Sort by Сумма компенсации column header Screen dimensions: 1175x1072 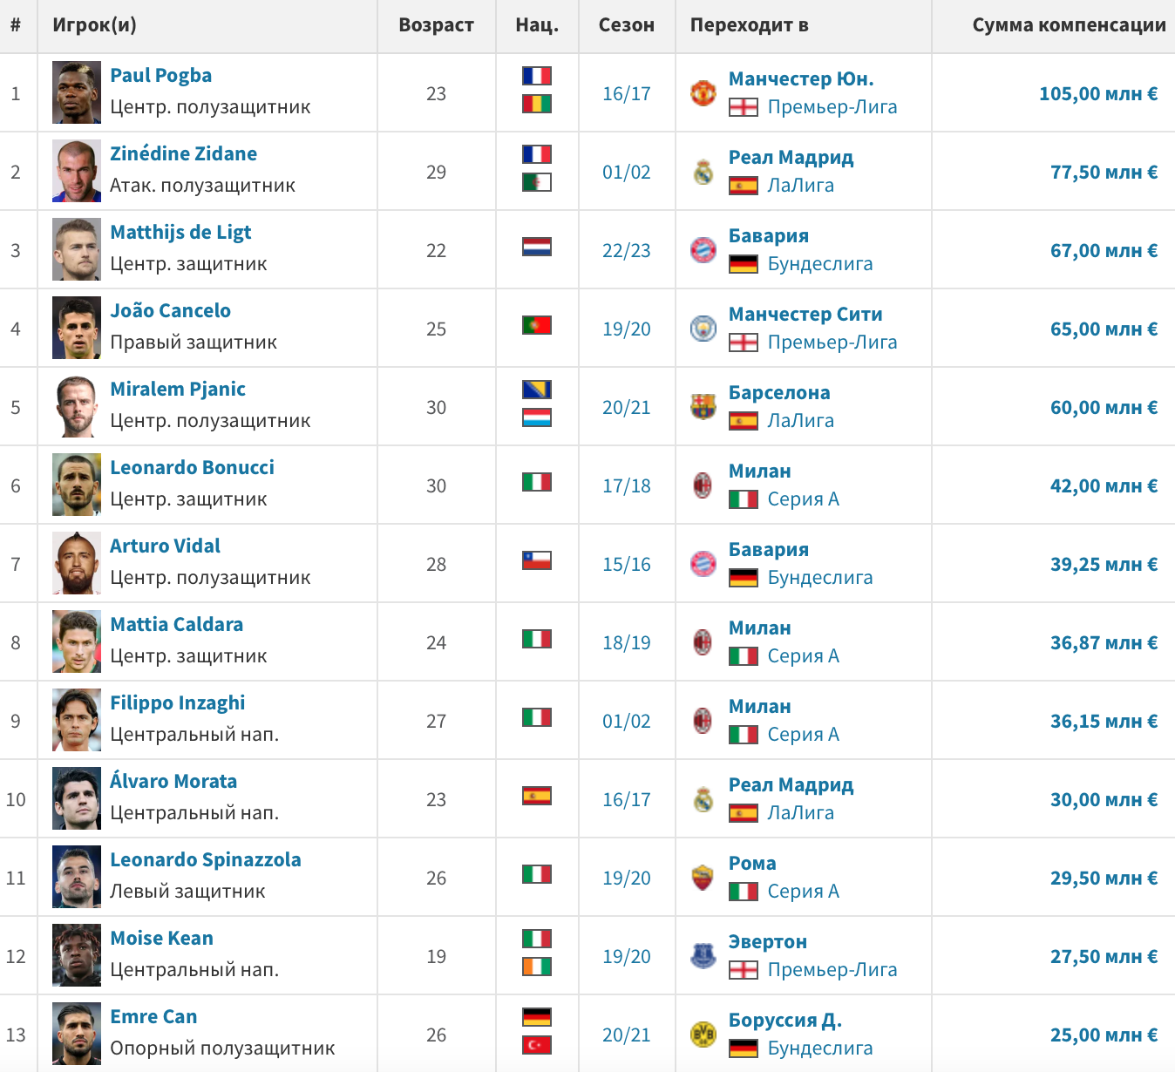pos(1069,25)
